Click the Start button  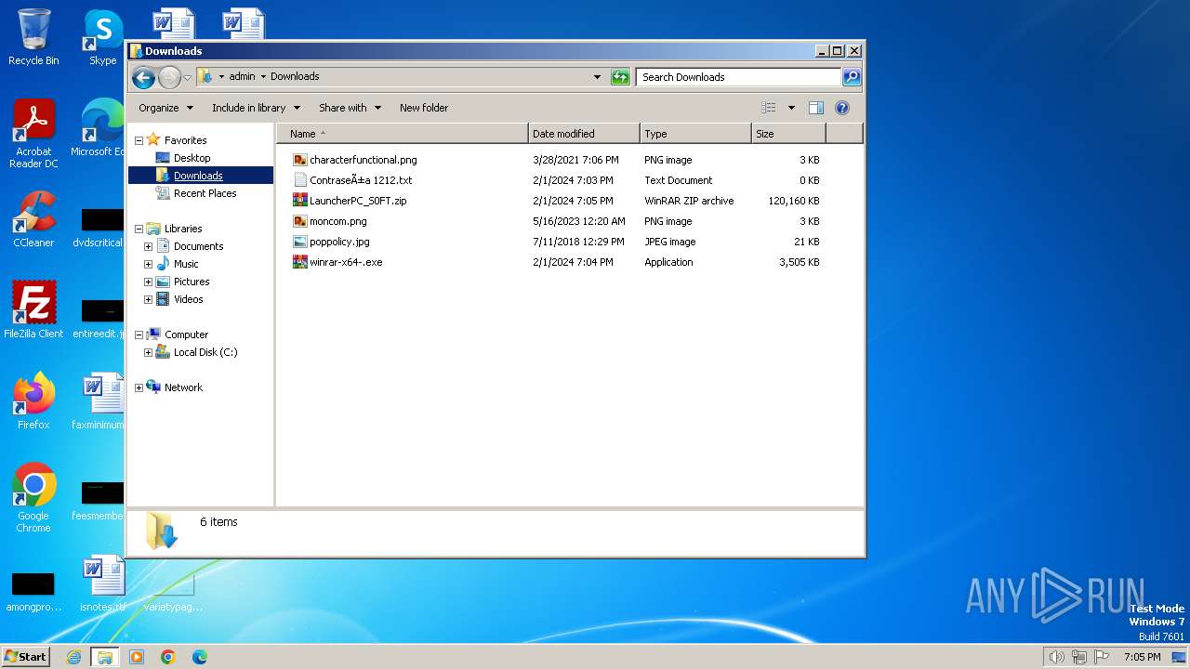(x=26, y=656)
